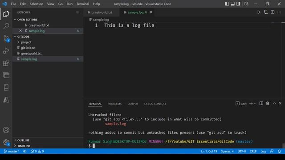
Task: Select sample.log in GITCODE tree
Action: pos(48,59)
